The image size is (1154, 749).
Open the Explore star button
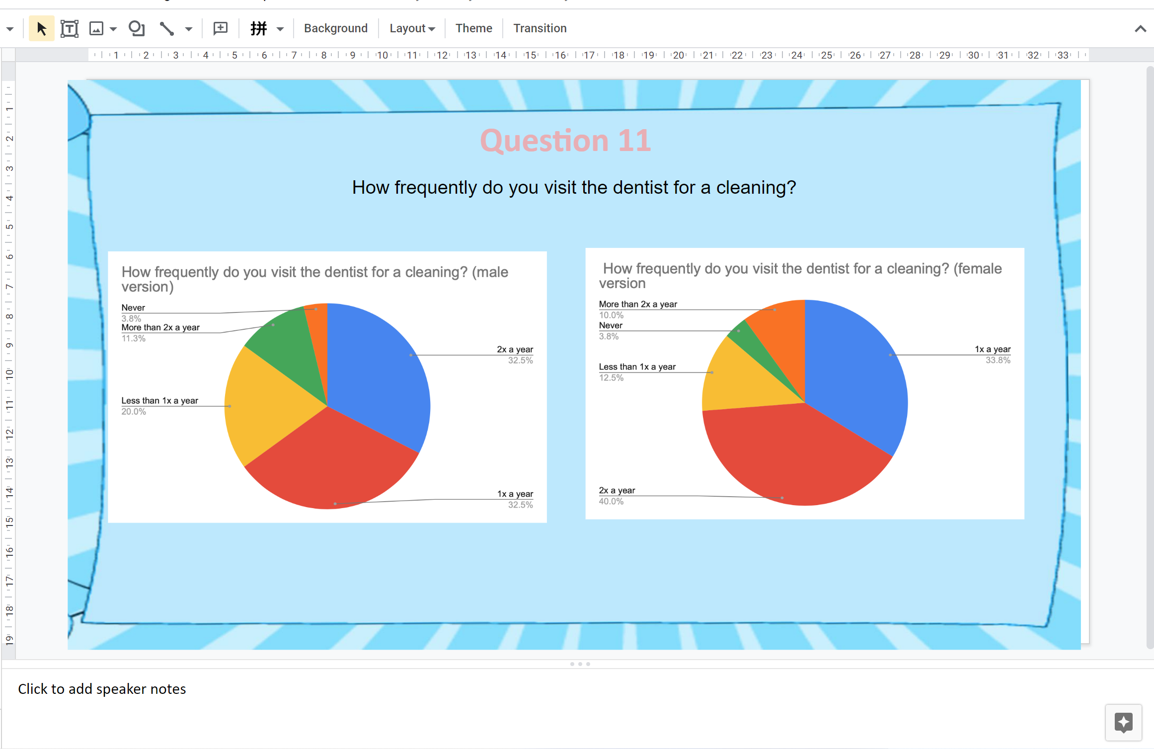point(1123,722)
